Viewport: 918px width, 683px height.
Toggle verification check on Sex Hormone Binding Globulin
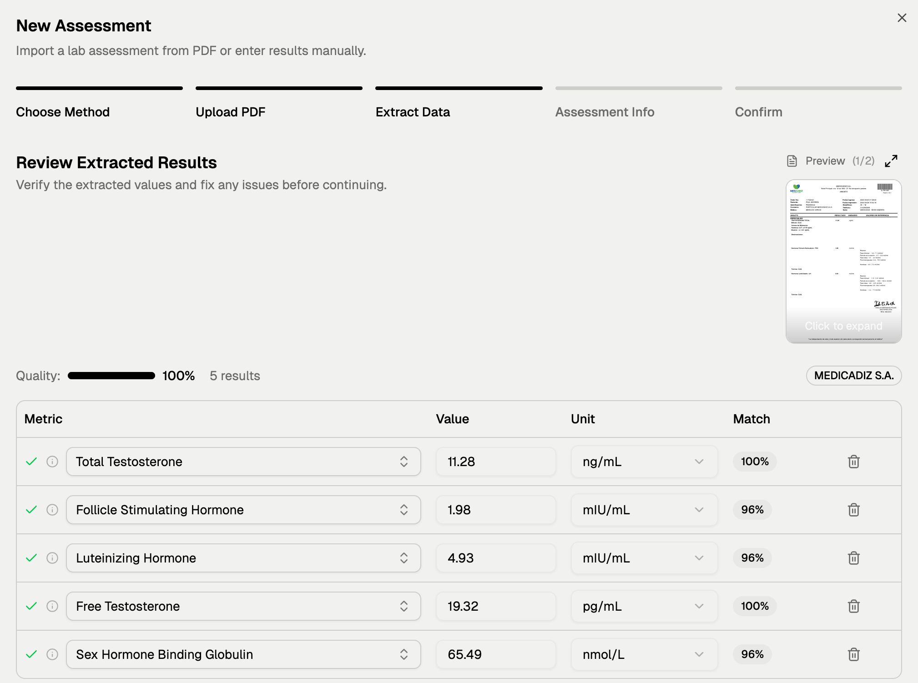click(x=31, y=654)
